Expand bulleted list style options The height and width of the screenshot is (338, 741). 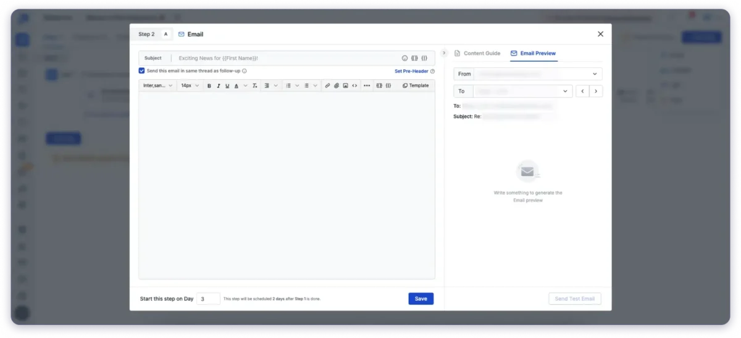click(x=316, y=86)
